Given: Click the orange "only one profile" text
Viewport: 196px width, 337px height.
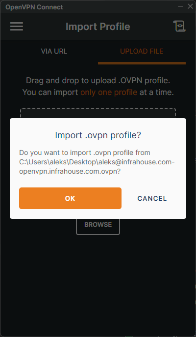Looking at the screenshot, I should click(x=109, y=92).
